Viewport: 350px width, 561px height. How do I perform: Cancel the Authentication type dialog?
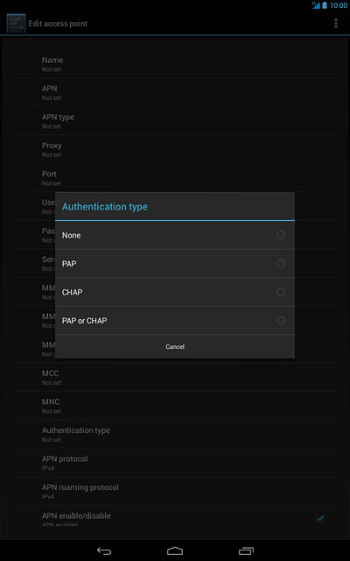pos(175,347)
